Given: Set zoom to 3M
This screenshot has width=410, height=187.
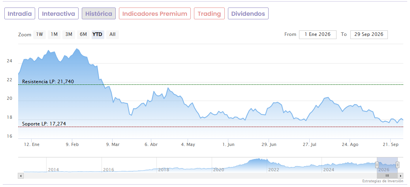Looking at the screenshot, I should tap(69, 34).
